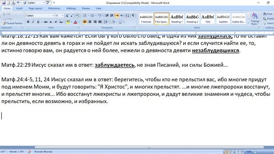Open the Change Styles dropdown
Image resolution: width=274 pixels, height=154 pixels.
[x=255, y=19]
